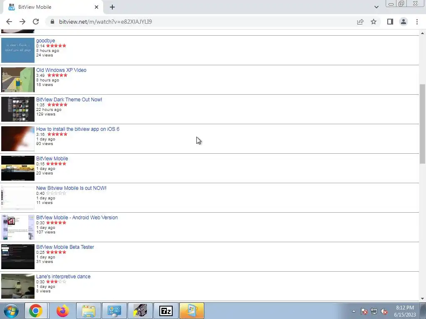Screen dimensions: 426x319
Task: Open the browser side panel
Action: tap(390, 22)
